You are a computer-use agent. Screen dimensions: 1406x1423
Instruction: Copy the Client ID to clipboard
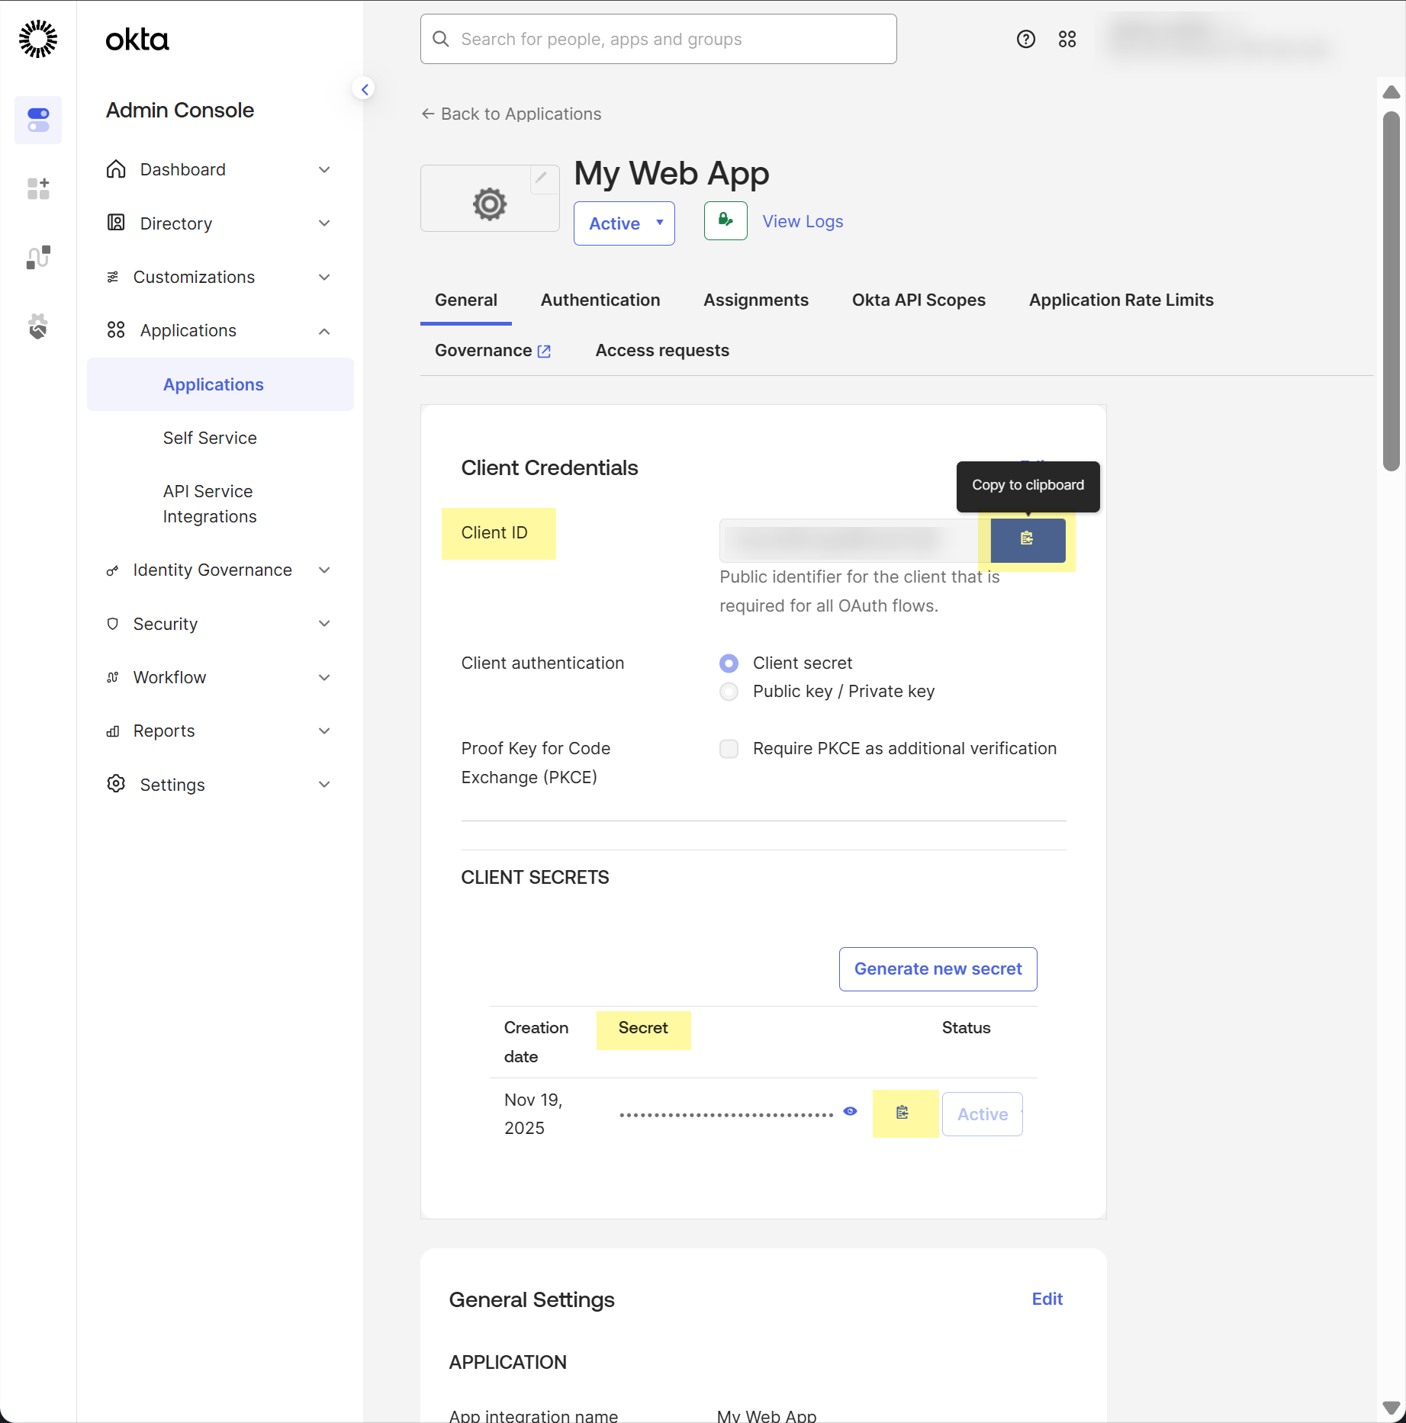[1027, 540]
